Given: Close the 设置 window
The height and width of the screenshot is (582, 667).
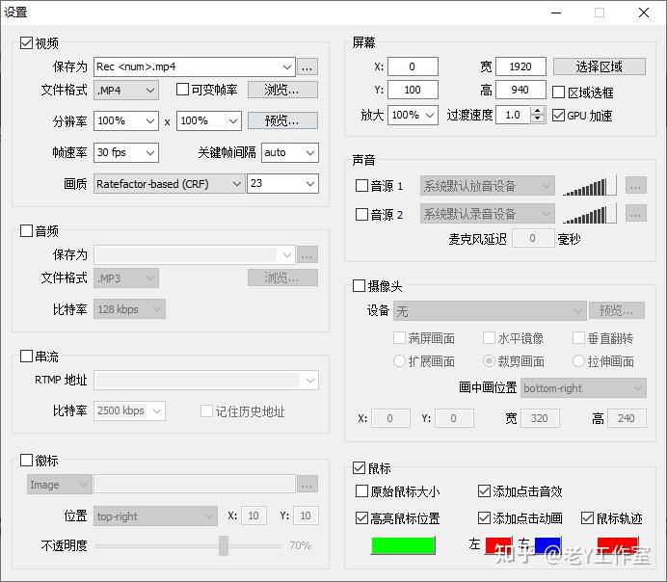Looking at the screenshot, I should point(644,13).
